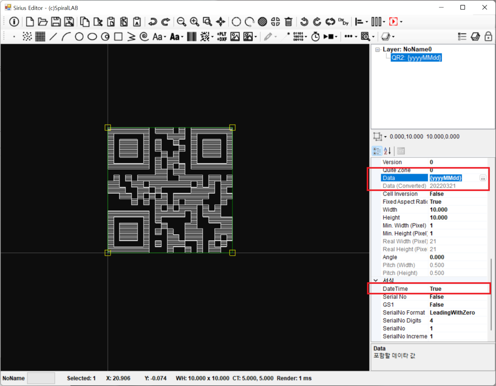Click the QR code in canvas
Image resolution: width=496 pixels, height=386 pixels.
[170, 190]
